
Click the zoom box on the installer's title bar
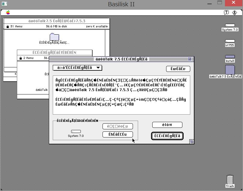[x=190, y=59]
